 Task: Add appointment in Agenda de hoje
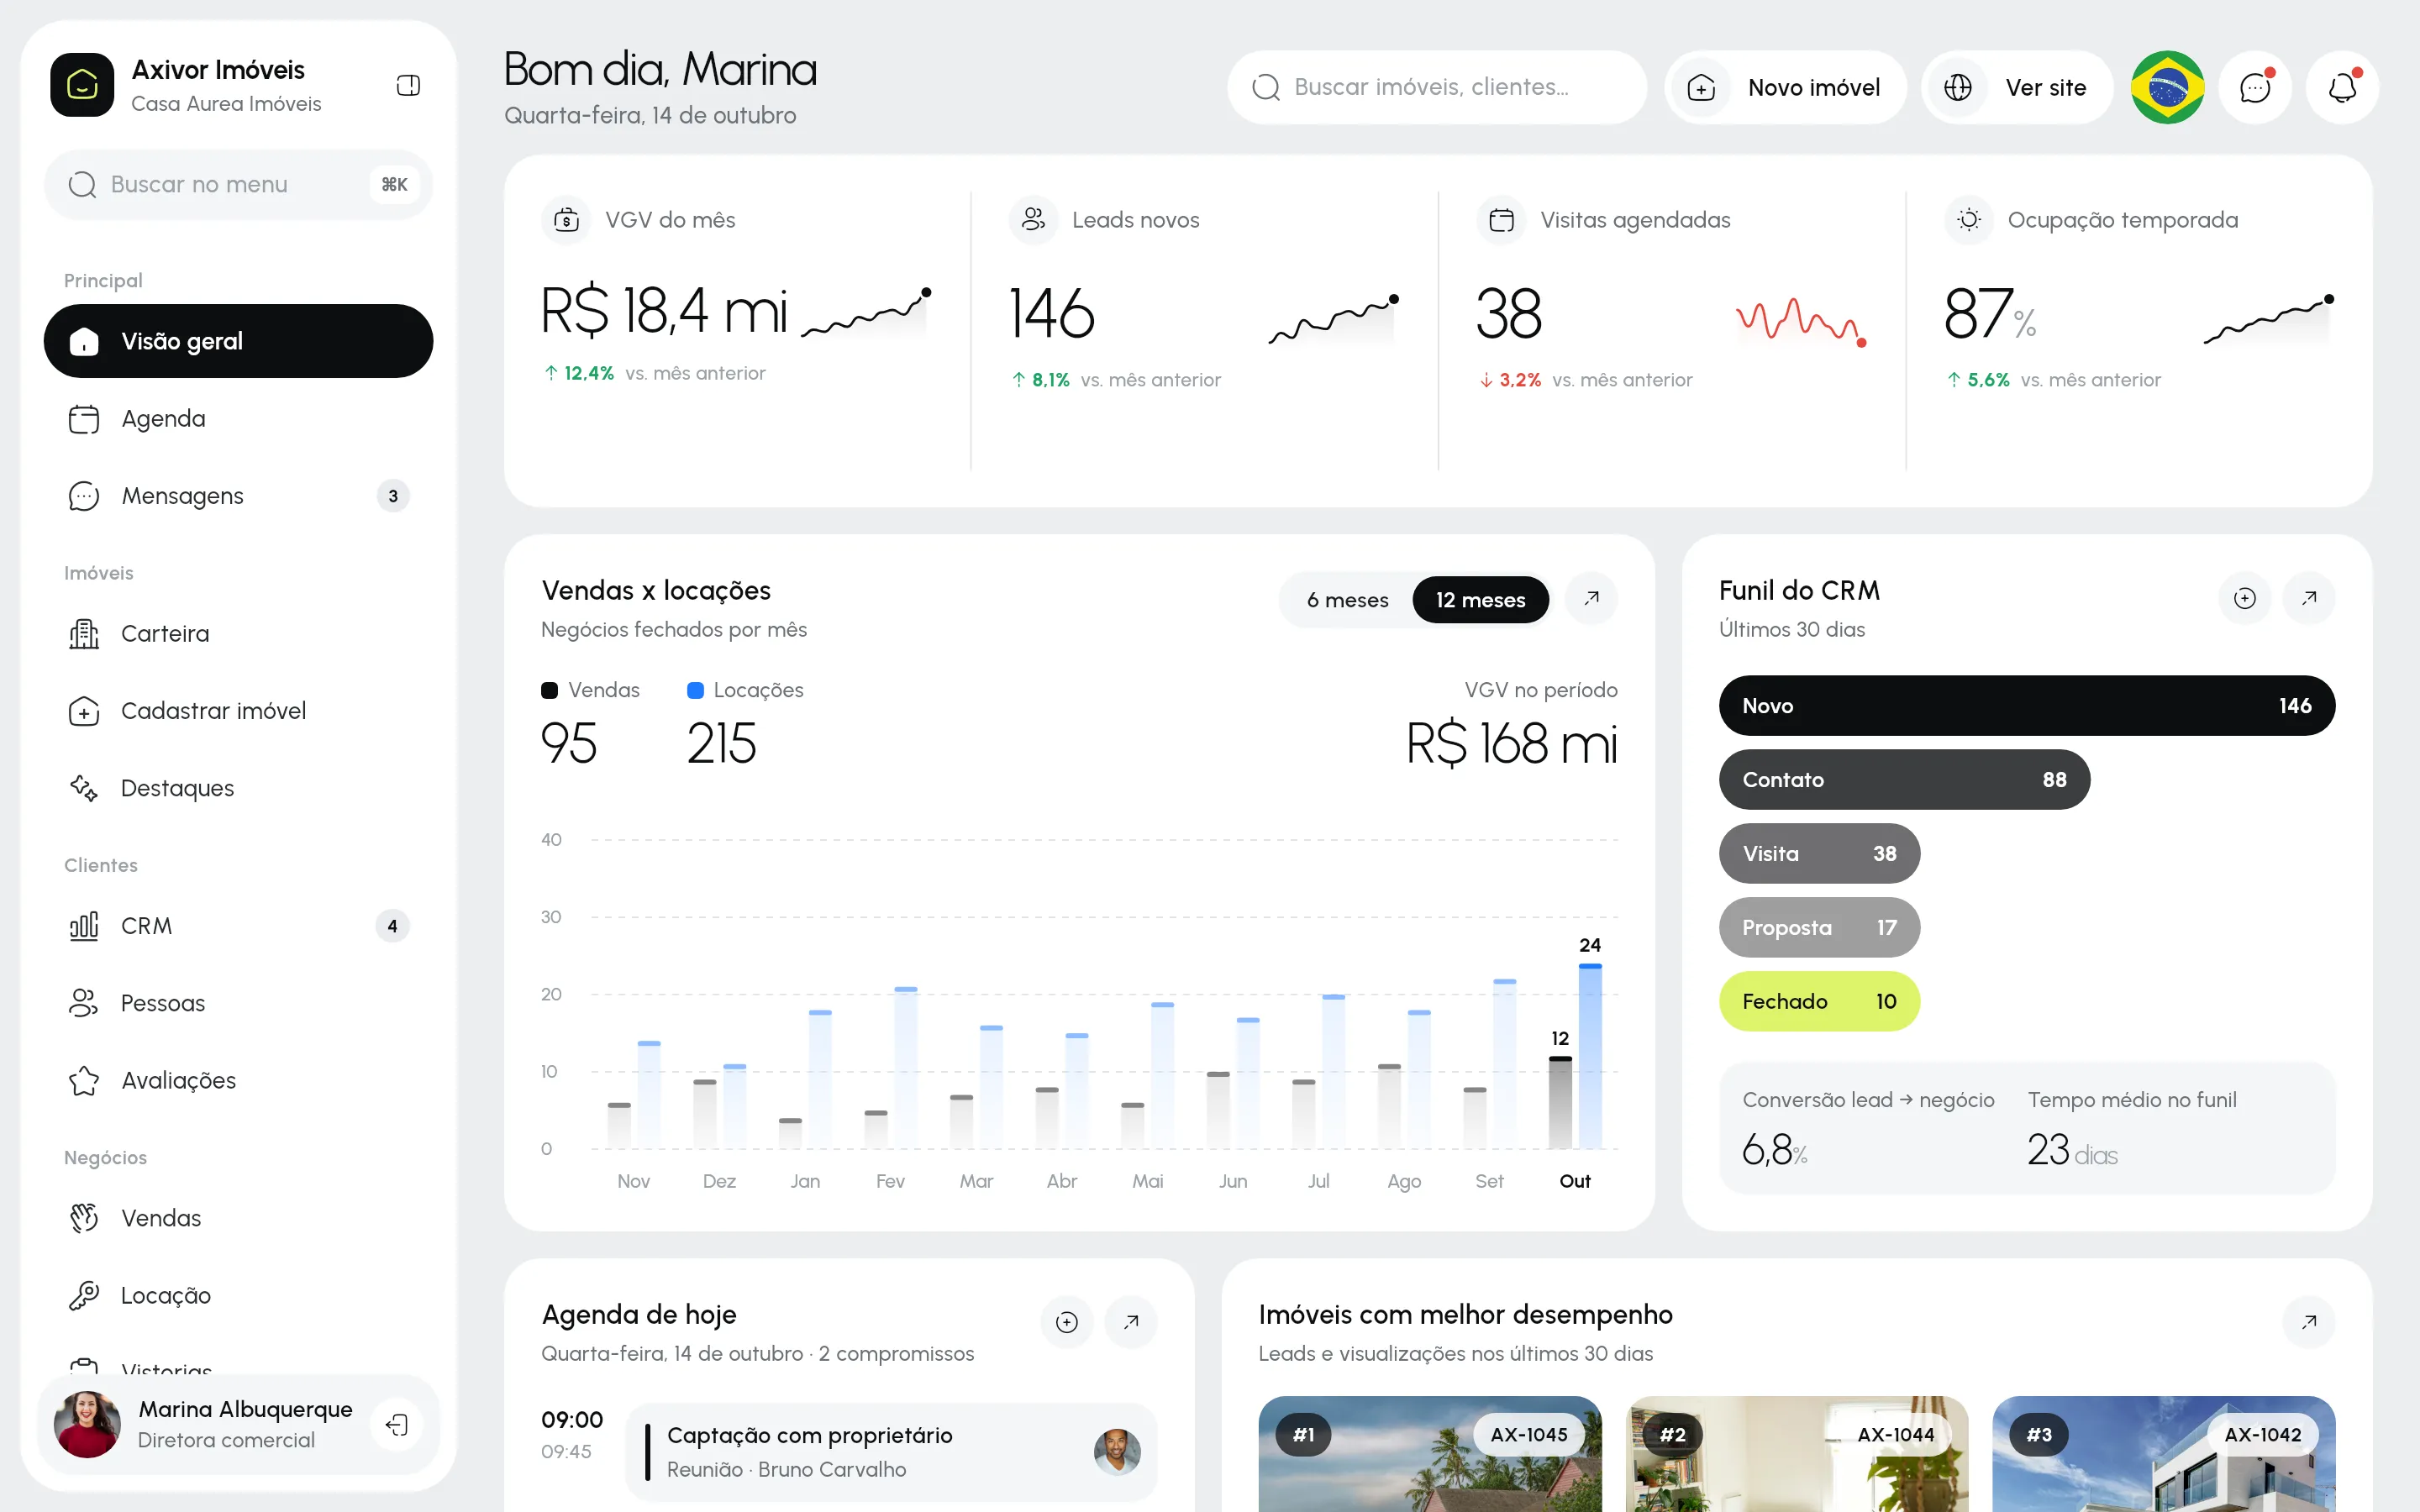coord(1067,1322)
